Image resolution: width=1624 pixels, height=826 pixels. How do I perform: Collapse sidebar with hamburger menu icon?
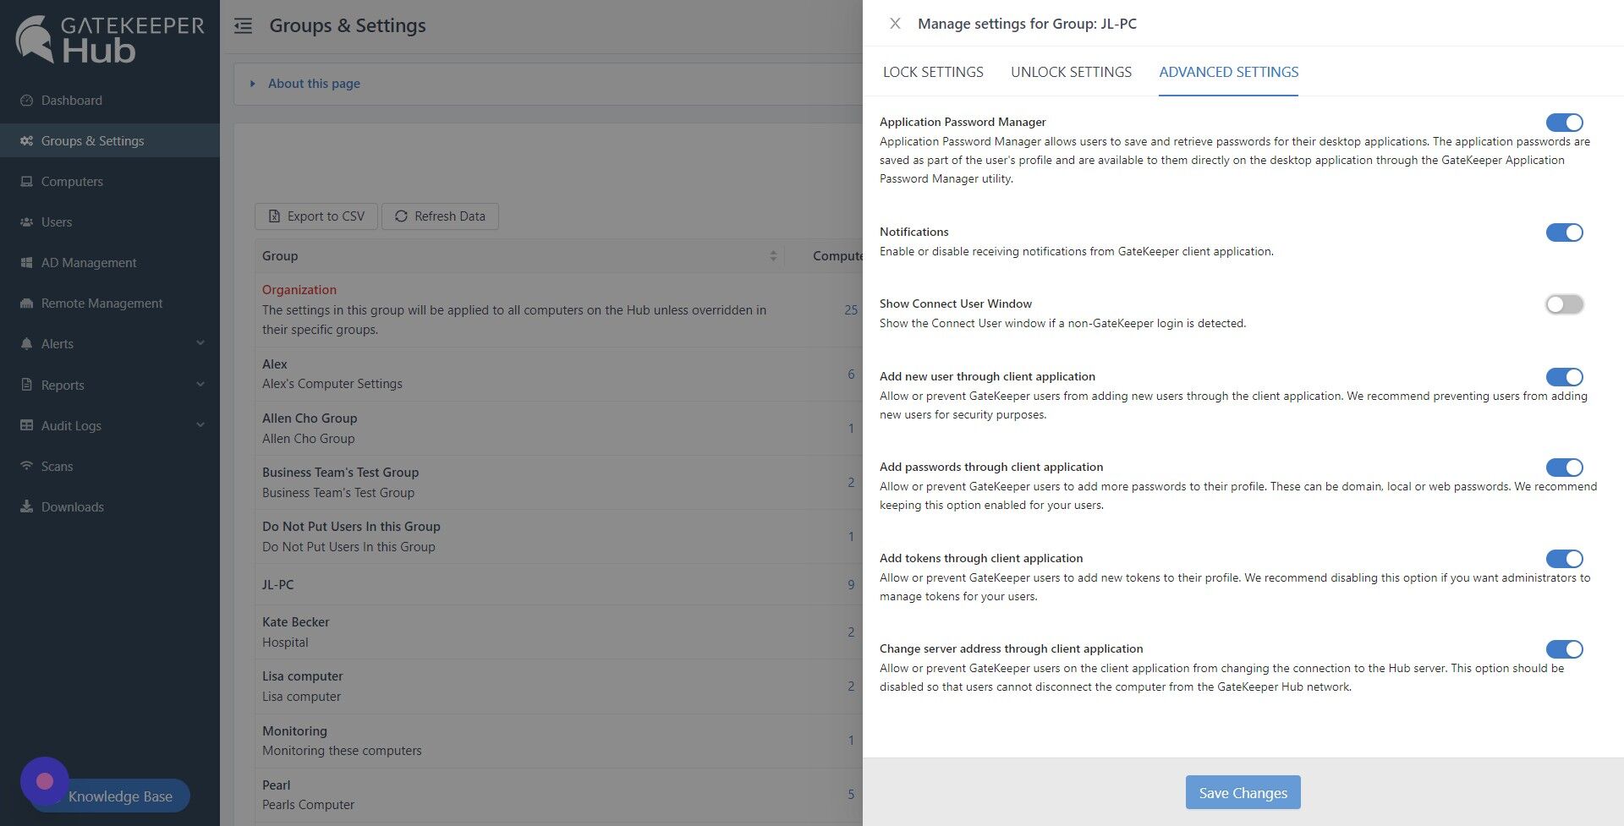tap(243, 26)
